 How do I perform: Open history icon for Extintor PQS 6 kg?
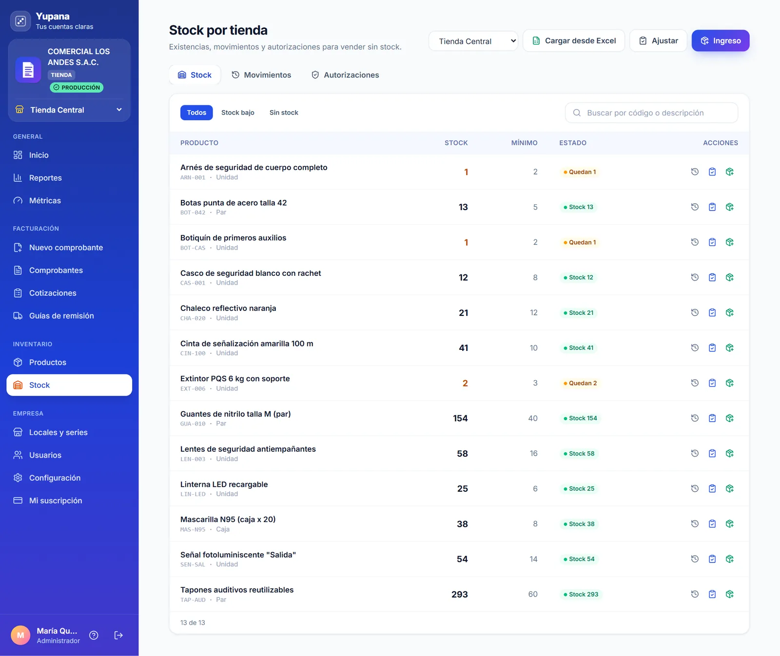[695, 383]
